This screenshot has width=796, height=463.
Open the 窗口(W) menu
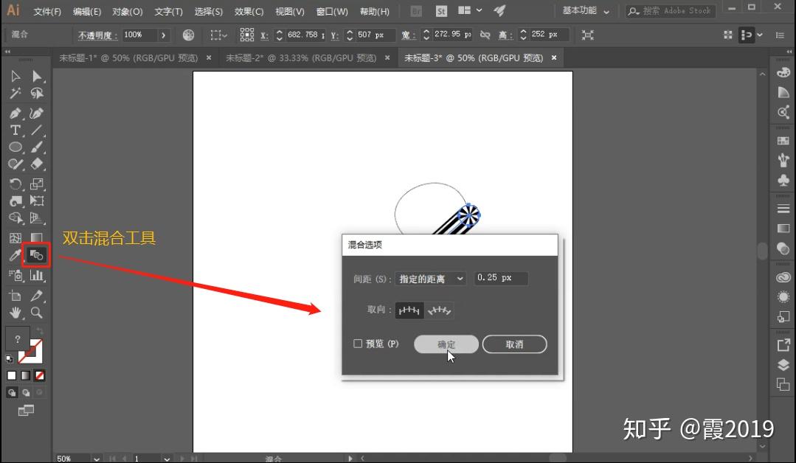click(x=332, y=11)
